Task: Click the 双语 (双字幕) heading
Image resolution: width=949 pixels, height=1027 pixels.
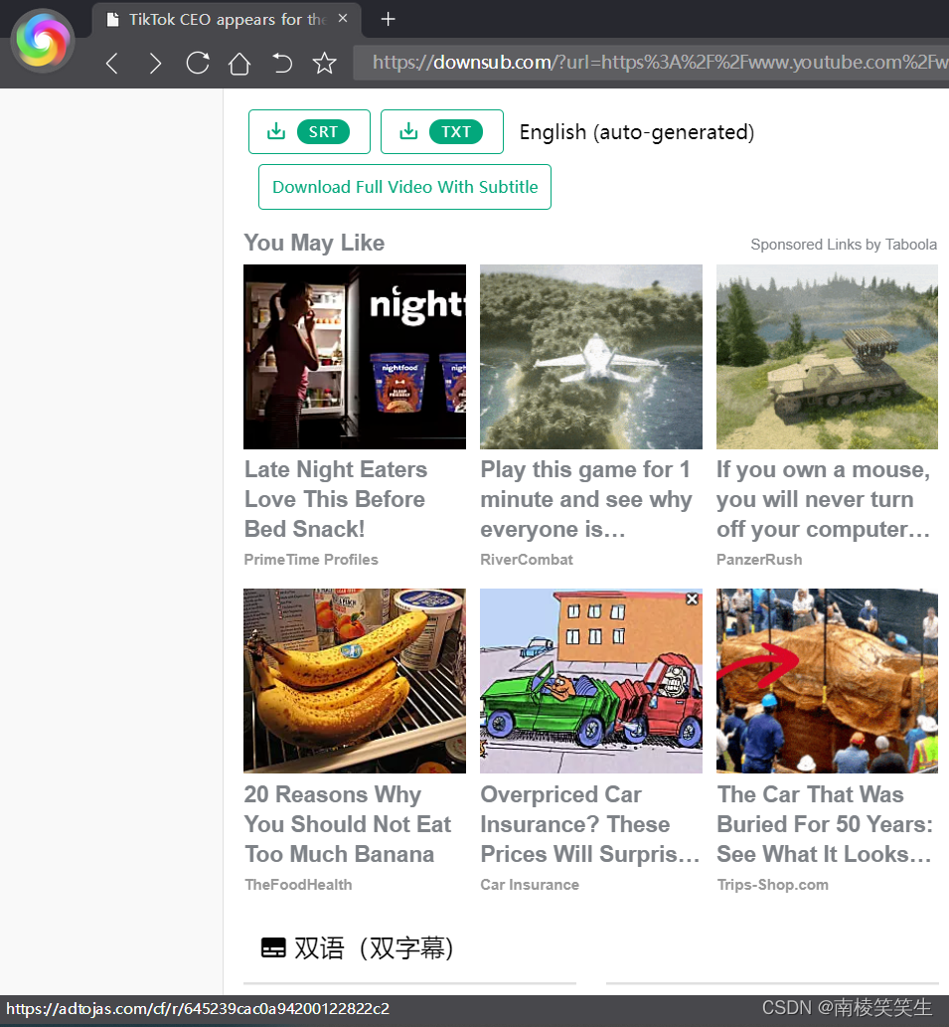Action: 374,947
